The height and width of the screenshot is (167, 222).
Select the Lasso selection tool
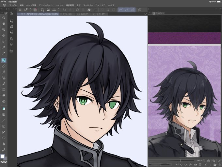4,41
